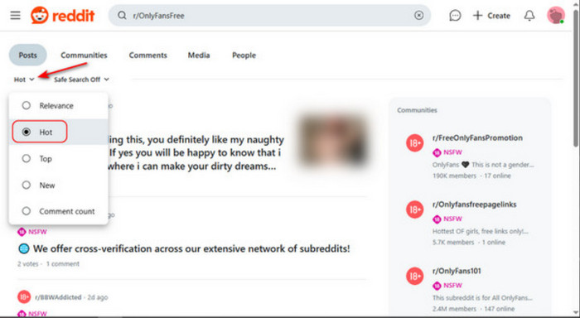Switch to the Media tab
580x318 pixels.
(x=199, y=55)
